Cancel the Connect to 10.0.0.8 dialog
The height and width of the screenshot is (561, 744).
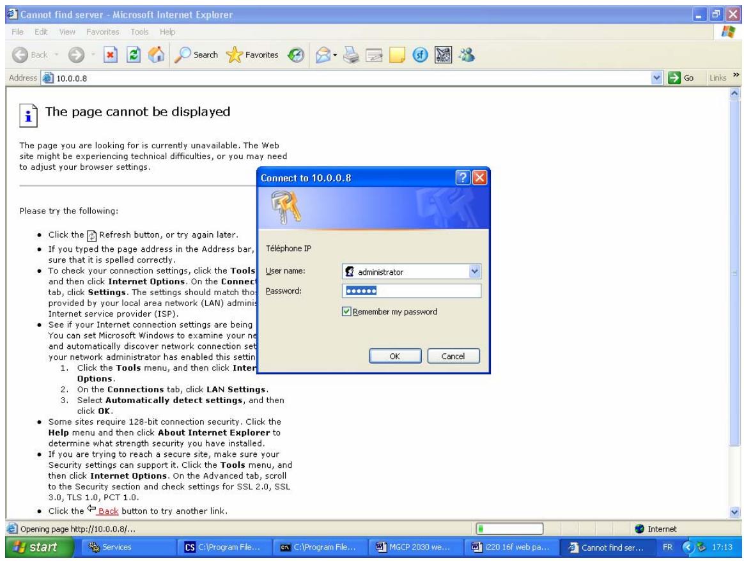tap(453, 356)
